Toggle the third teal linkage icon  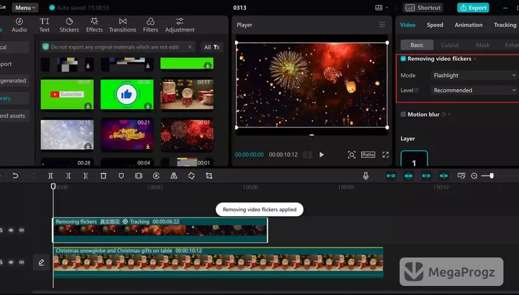click(426, 176)
